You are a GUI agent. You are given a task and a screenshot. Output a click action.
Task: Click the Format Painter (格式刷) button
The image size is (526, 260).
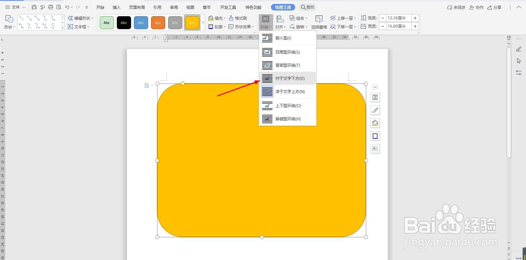tap(238, 18)
